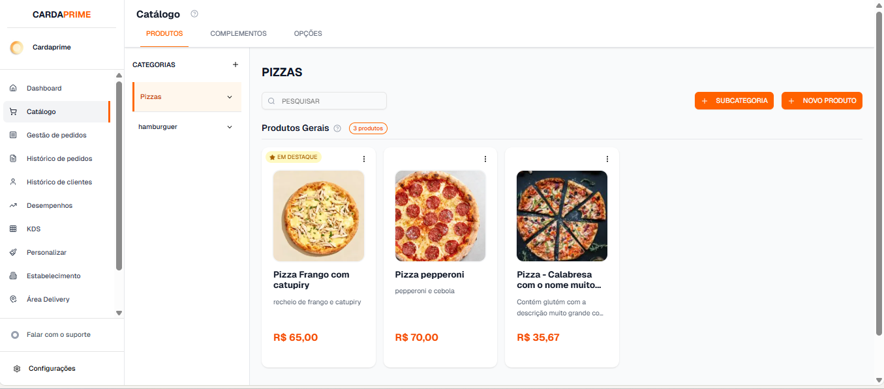This screenshot has height=389, width=884.
Task: Open the Catálogo help tooltip icon
Action: [x=194, y=14]
